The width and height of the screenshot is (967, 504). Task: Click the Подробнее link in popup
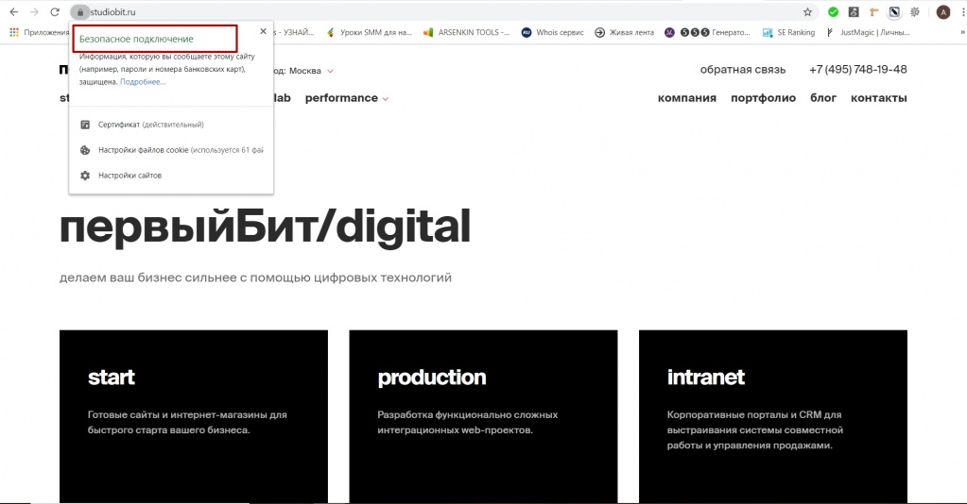(143, 82)
